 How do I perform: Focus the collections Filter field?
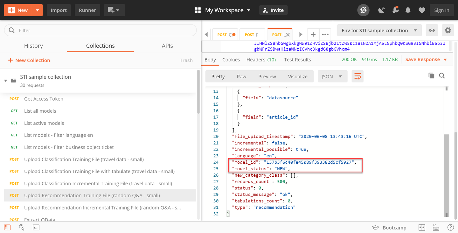(x=101, y=30)
